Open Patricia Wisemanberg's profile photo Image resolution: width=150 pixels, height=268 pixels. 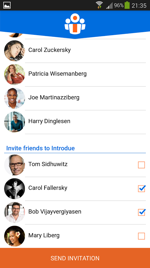tap(15, 74)
